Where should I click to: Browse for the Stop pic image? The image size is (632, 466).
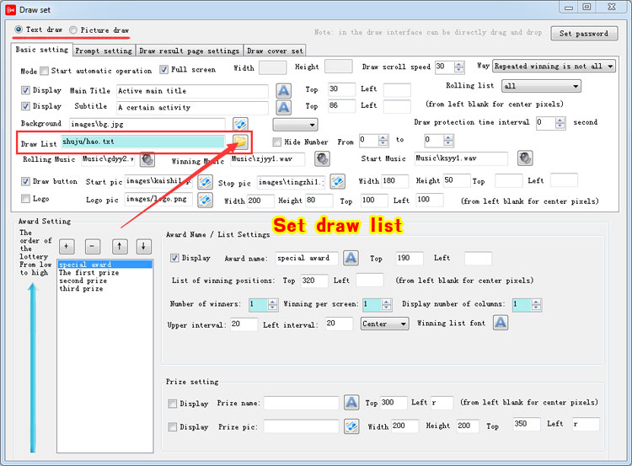[313, 181]
